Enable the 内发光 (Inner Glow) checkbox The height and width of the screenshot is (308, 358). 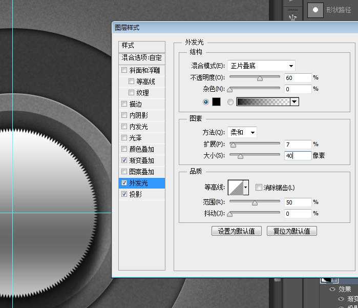pos(124,127)
